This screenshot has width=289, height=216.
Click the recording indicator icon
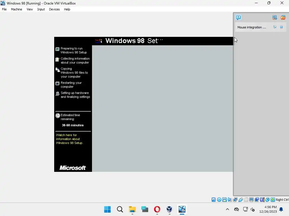point(257,200)
